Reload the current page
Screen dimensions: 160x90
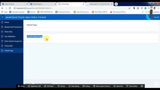pos(10,8)
